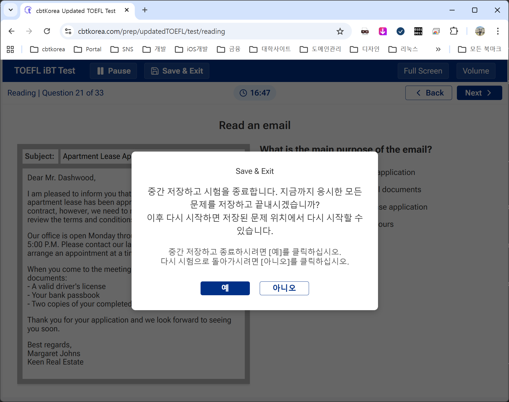Open the site information icon in address bar

tap(68, 31)
